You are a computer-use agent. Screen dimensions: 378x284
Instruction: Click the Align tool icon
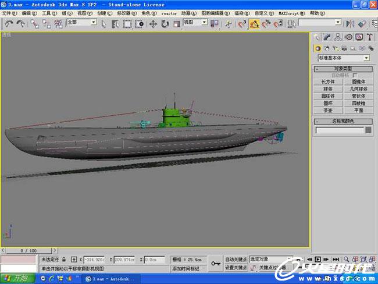click(x=362, y=24)
